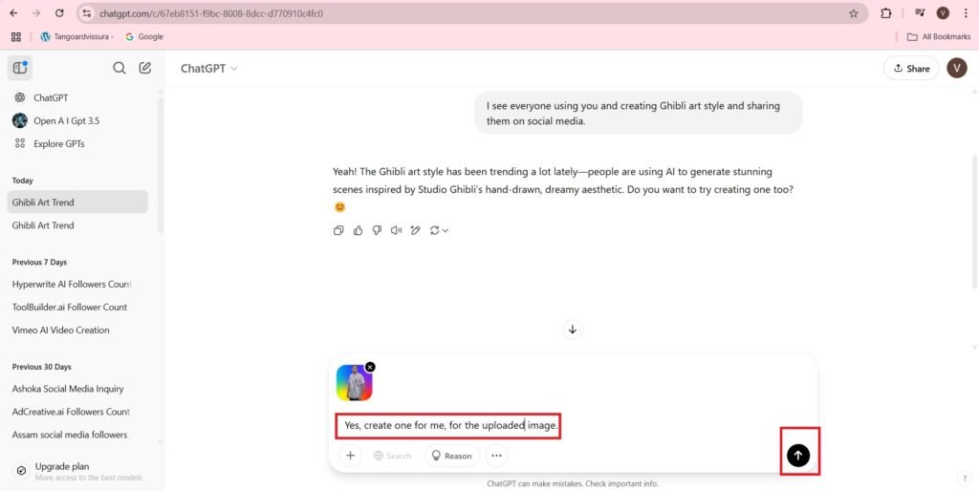Start a new chat with pencil icon
Viewport: 979px width, 491px height.
(x=145, y=68)
